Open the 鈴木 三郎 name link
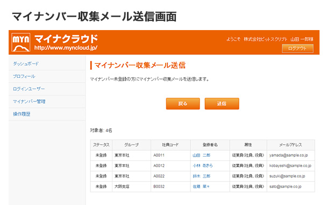This screenshot has height=205, width=326. [201, 176]
